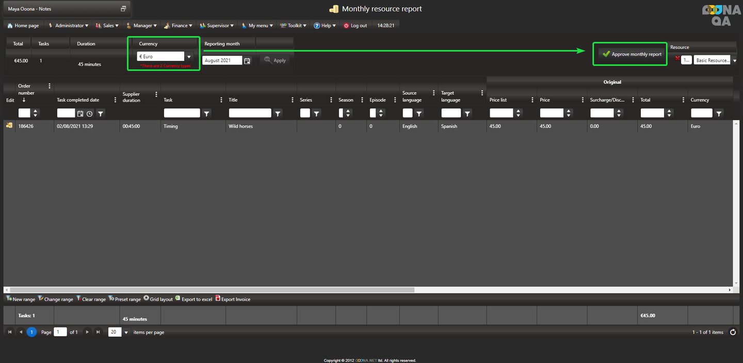Screen dimensions: 743x363
Task: Expand the items per page dropdown
Action: coord(126,333)
